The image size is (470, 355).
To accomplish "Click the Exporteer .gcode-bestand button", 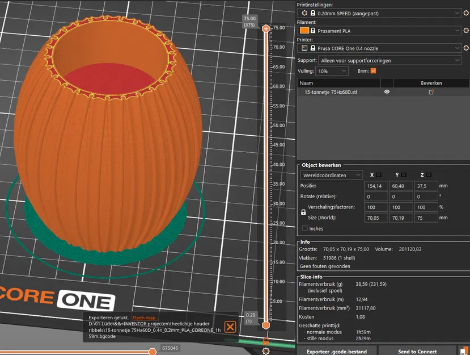I will (337, 351).
